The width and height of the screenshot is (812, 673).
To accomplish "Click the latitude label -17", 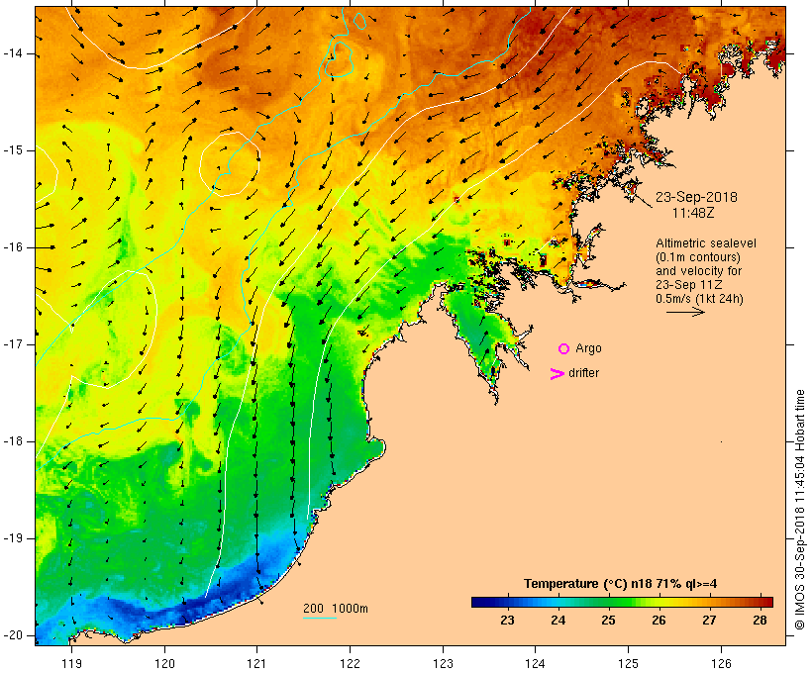I will 13,344.
